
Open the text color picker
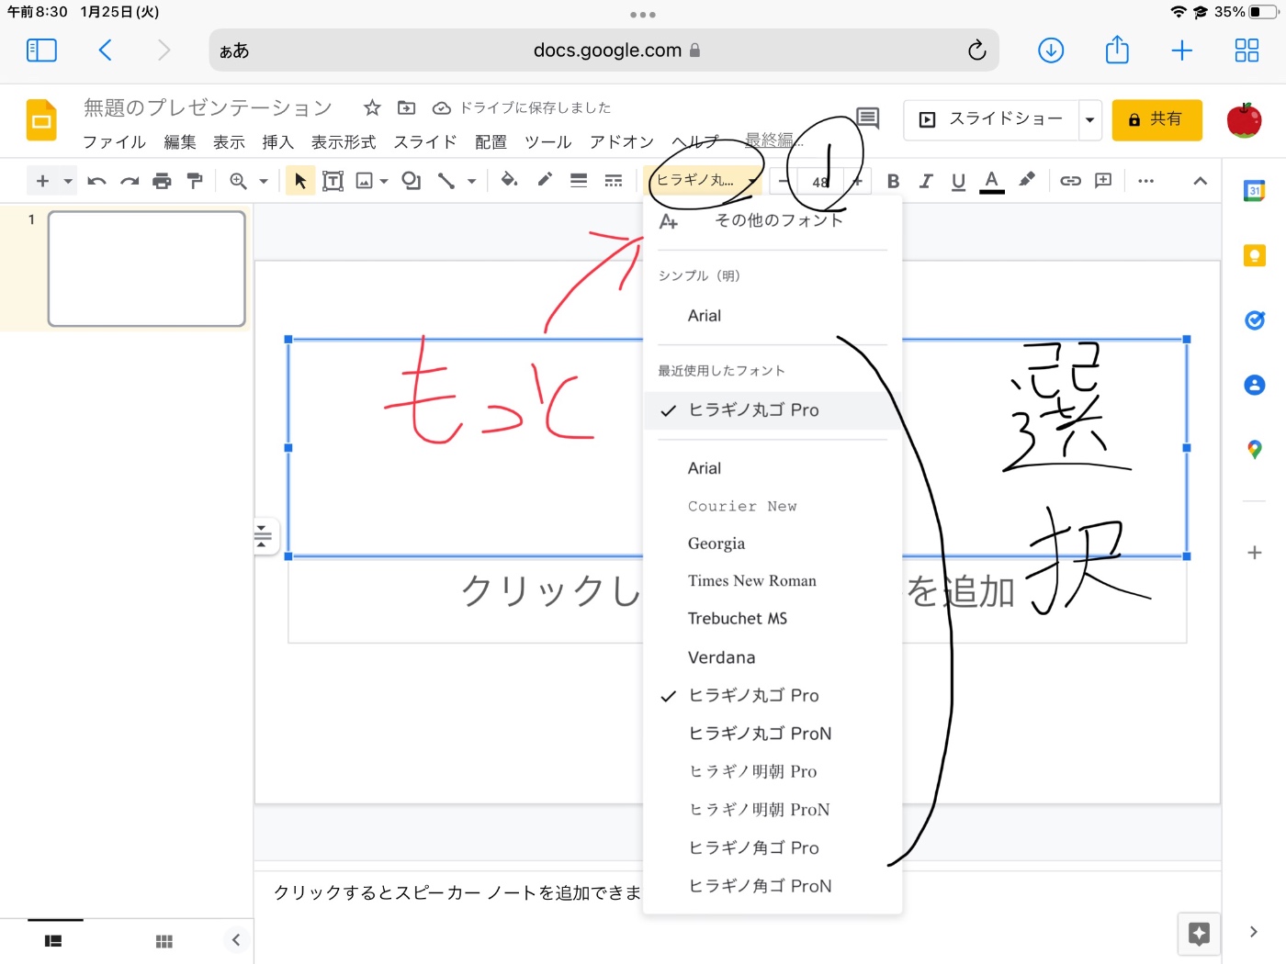pos(992,181)
